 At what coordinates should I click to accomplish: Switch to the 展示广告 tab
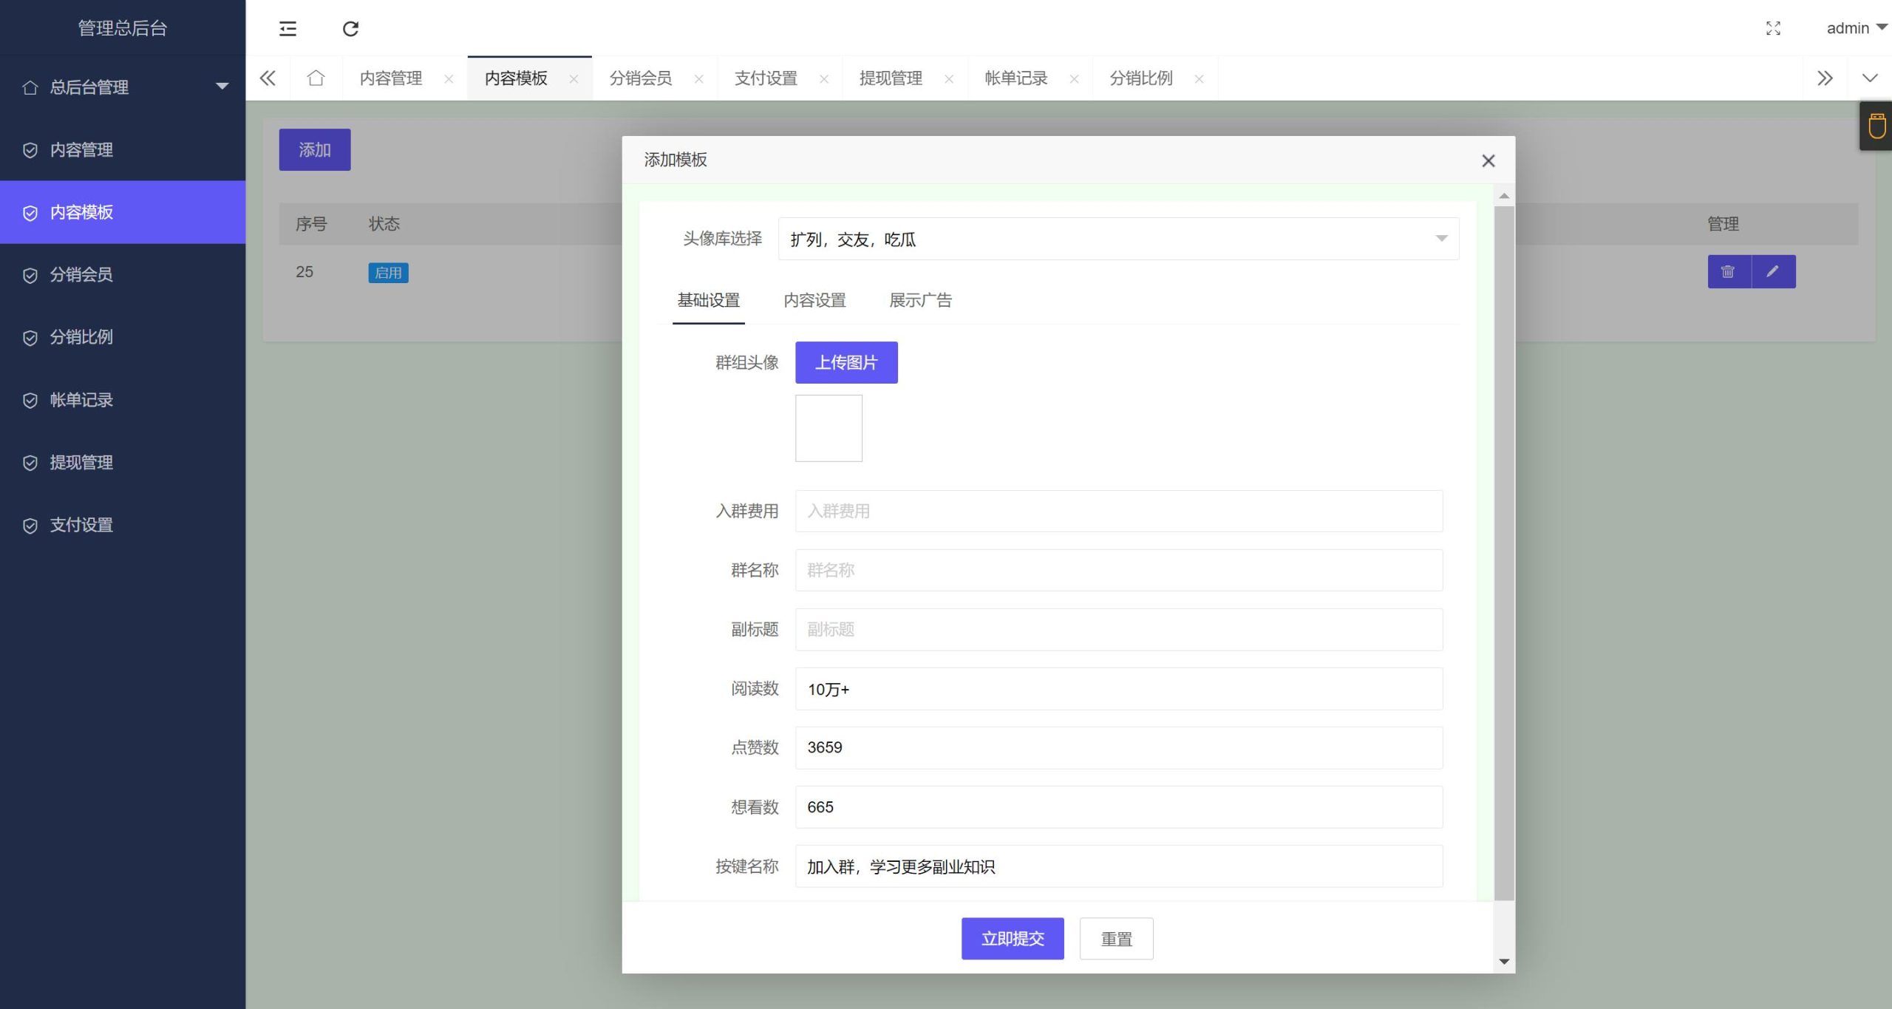(x=920, y=300)
